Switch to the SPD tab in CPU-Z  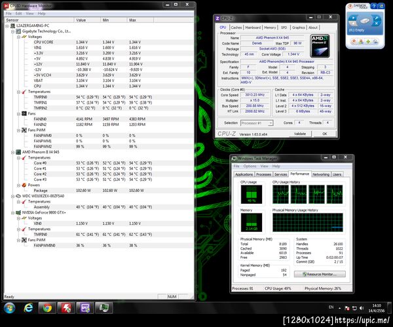(284, 28)
